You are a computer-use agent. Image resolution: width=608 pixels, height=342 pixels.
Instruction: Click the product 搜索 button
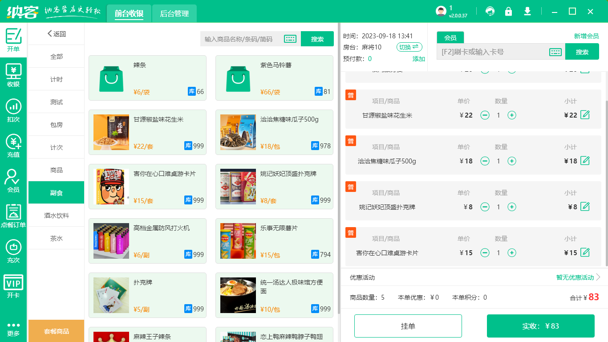317,39
